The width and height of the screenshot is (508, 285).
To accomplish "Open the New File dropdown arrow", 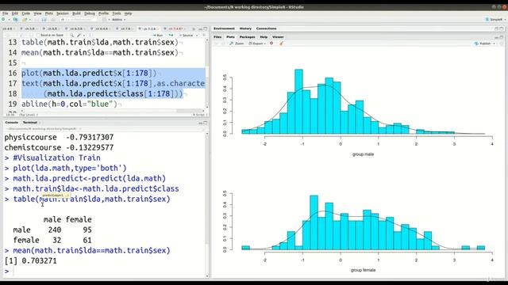I will click(x=9, y=20).
